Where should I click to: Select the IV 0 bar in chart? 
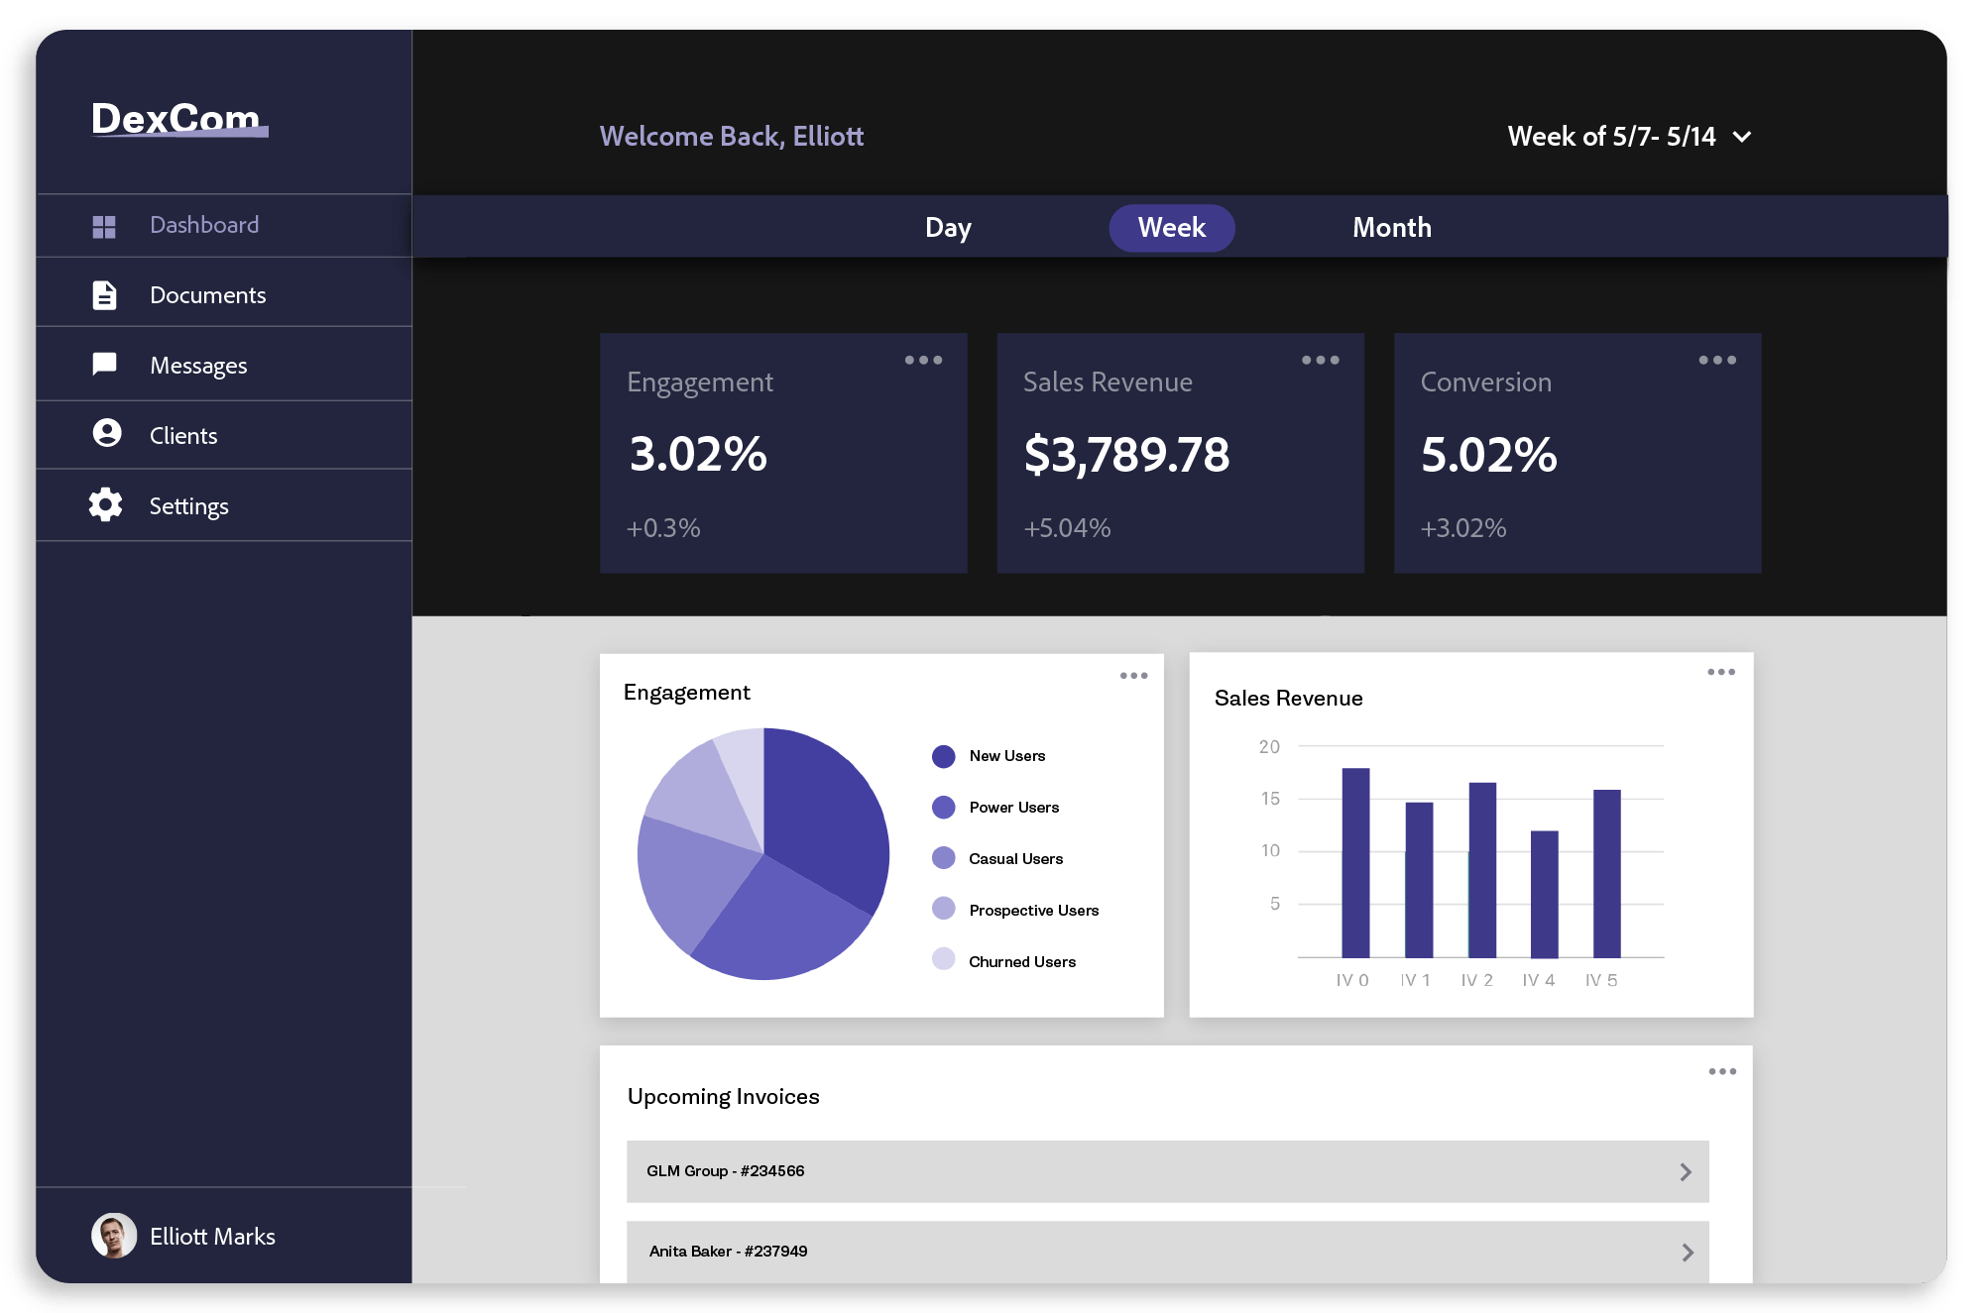[1355, 862]
